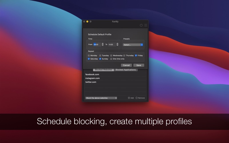Select facebook.com in blocked list
Image resolution: width=229 pixels, height=143 pixels.
pos(115,74)
